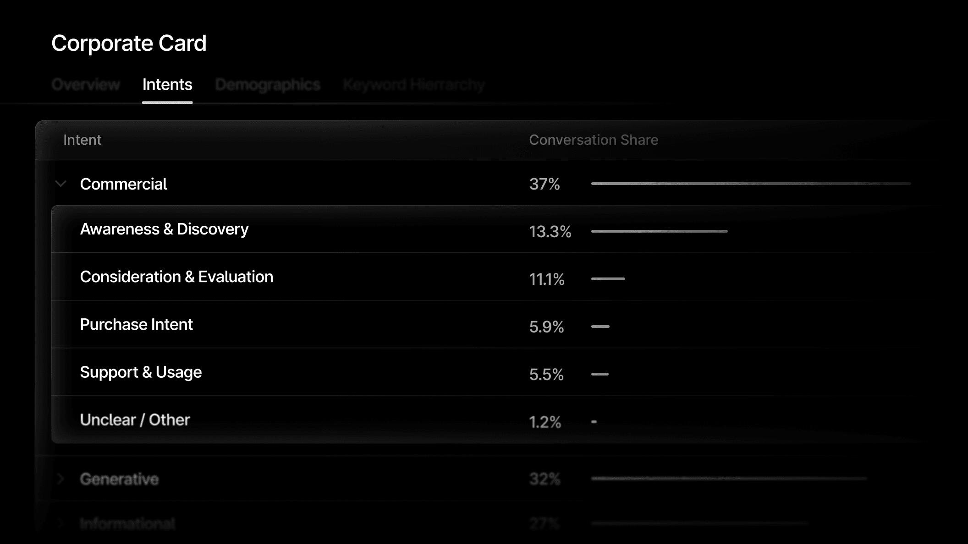
Task: View the Keyword Hierarchy tab
Action: (x=414, y=84)
